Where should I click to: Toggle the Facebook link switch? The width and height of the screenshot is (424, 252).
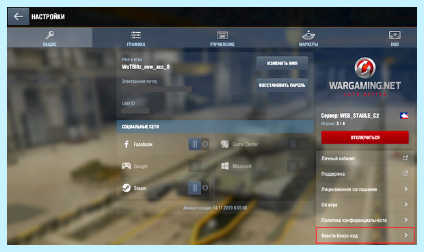199,144
